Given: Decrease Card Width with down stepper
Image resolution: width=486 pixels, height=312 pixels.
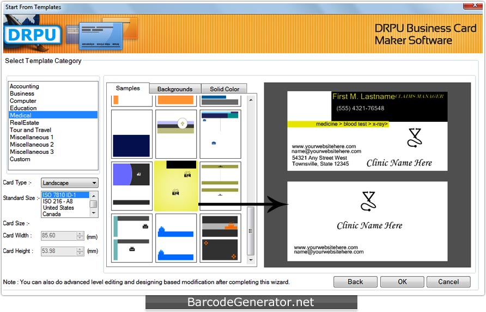Looking at the screenshot, I should coord(80,238).
